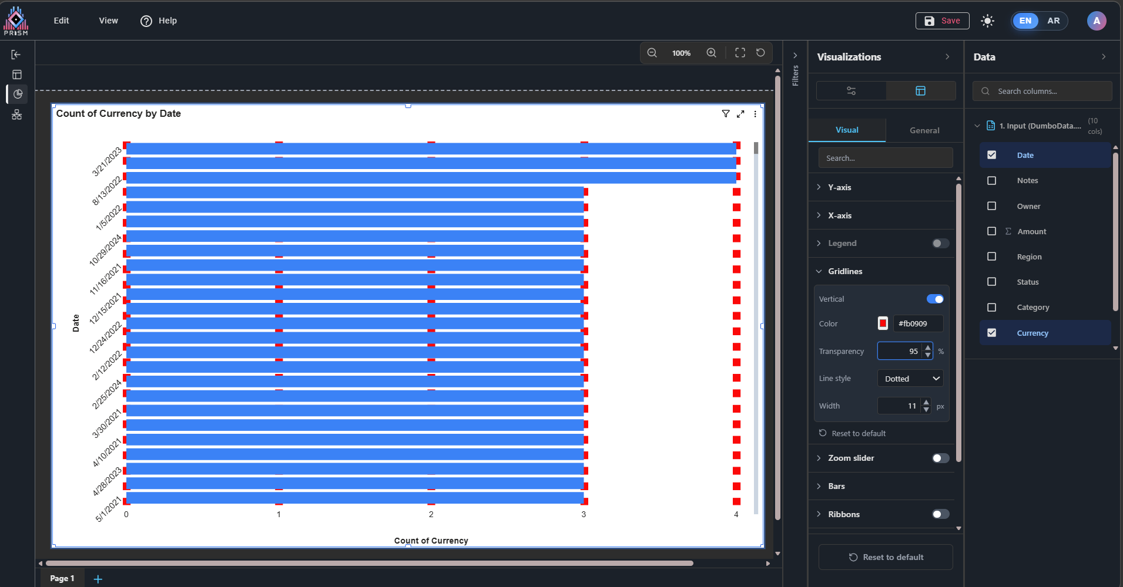The image size is (1123, 587).
Task: Open the red gridline color swatch
Action: point(883,323)
